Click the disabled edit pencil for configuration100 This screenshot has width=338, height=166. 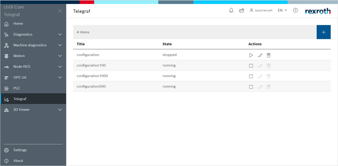pyautogui.click(x=260, y=66)
